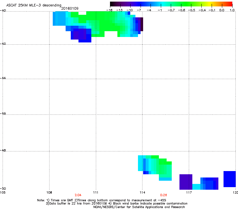Screen dimensions: 238x209
Task: Click the colorbar label -1
Action: [x=160, y=10]
